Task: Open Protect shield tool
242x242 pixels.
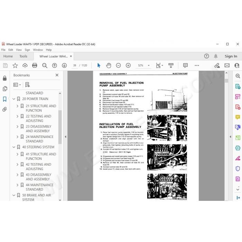Action: (238, 169)
